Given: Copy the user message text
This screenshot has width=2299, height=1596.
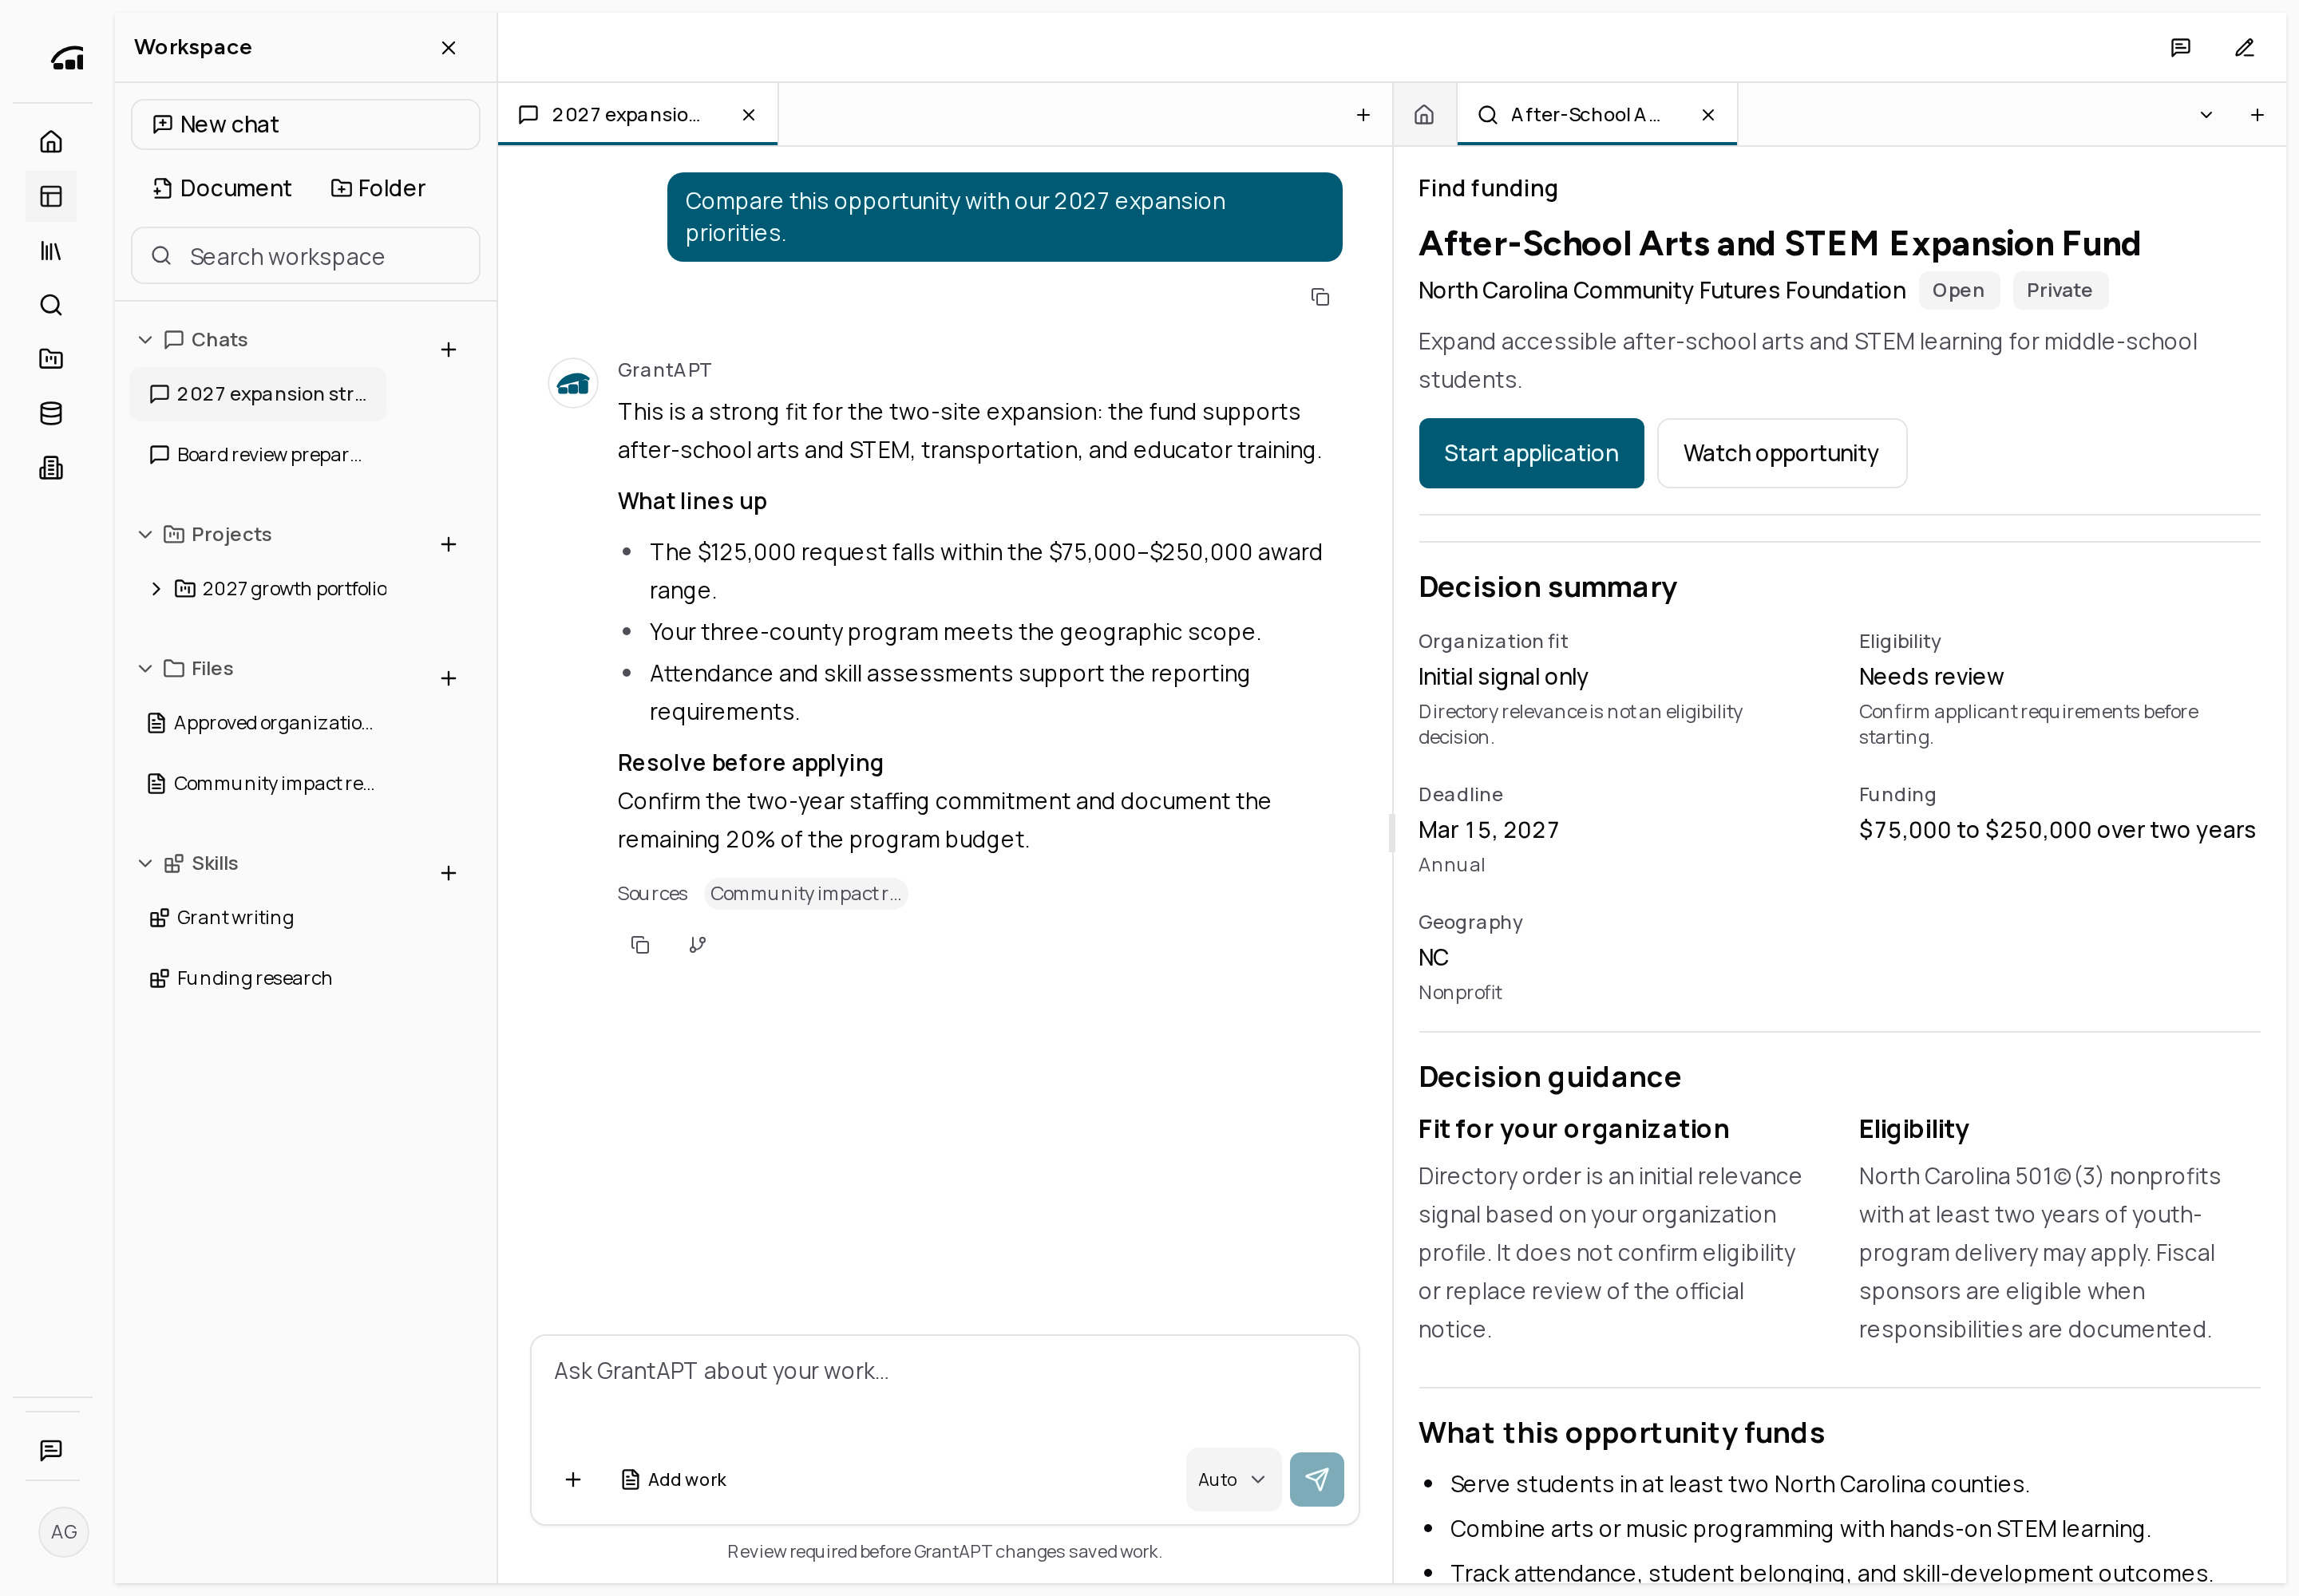Looking at the screenshot, I should [x=1320, y=297].
